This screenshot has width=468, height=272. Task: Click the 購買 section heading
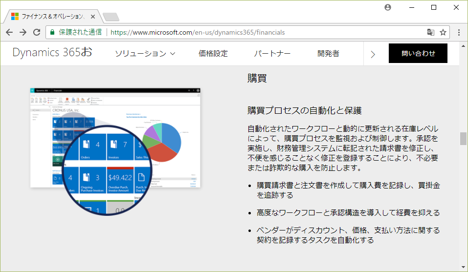257,78
